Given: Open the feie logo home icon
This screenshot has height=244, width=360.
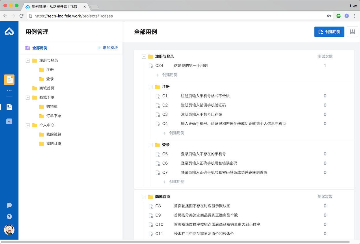Looking at the screenshot, I should point(9,31).
